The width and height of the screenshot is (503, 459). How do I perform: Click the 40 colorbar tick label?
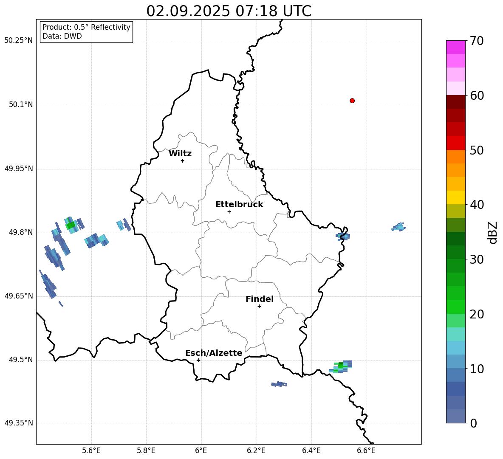[477, 205]
